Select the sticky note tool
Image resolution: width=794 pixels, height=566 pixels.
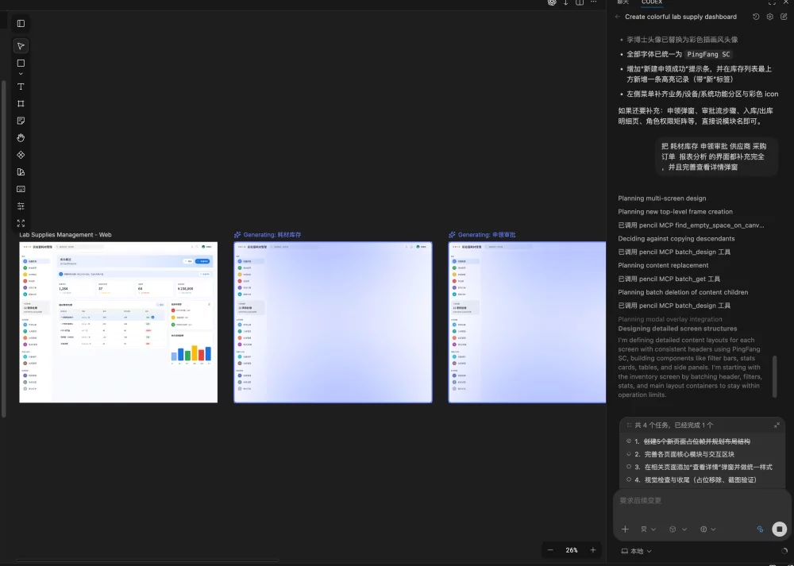[x=21, y=121]
